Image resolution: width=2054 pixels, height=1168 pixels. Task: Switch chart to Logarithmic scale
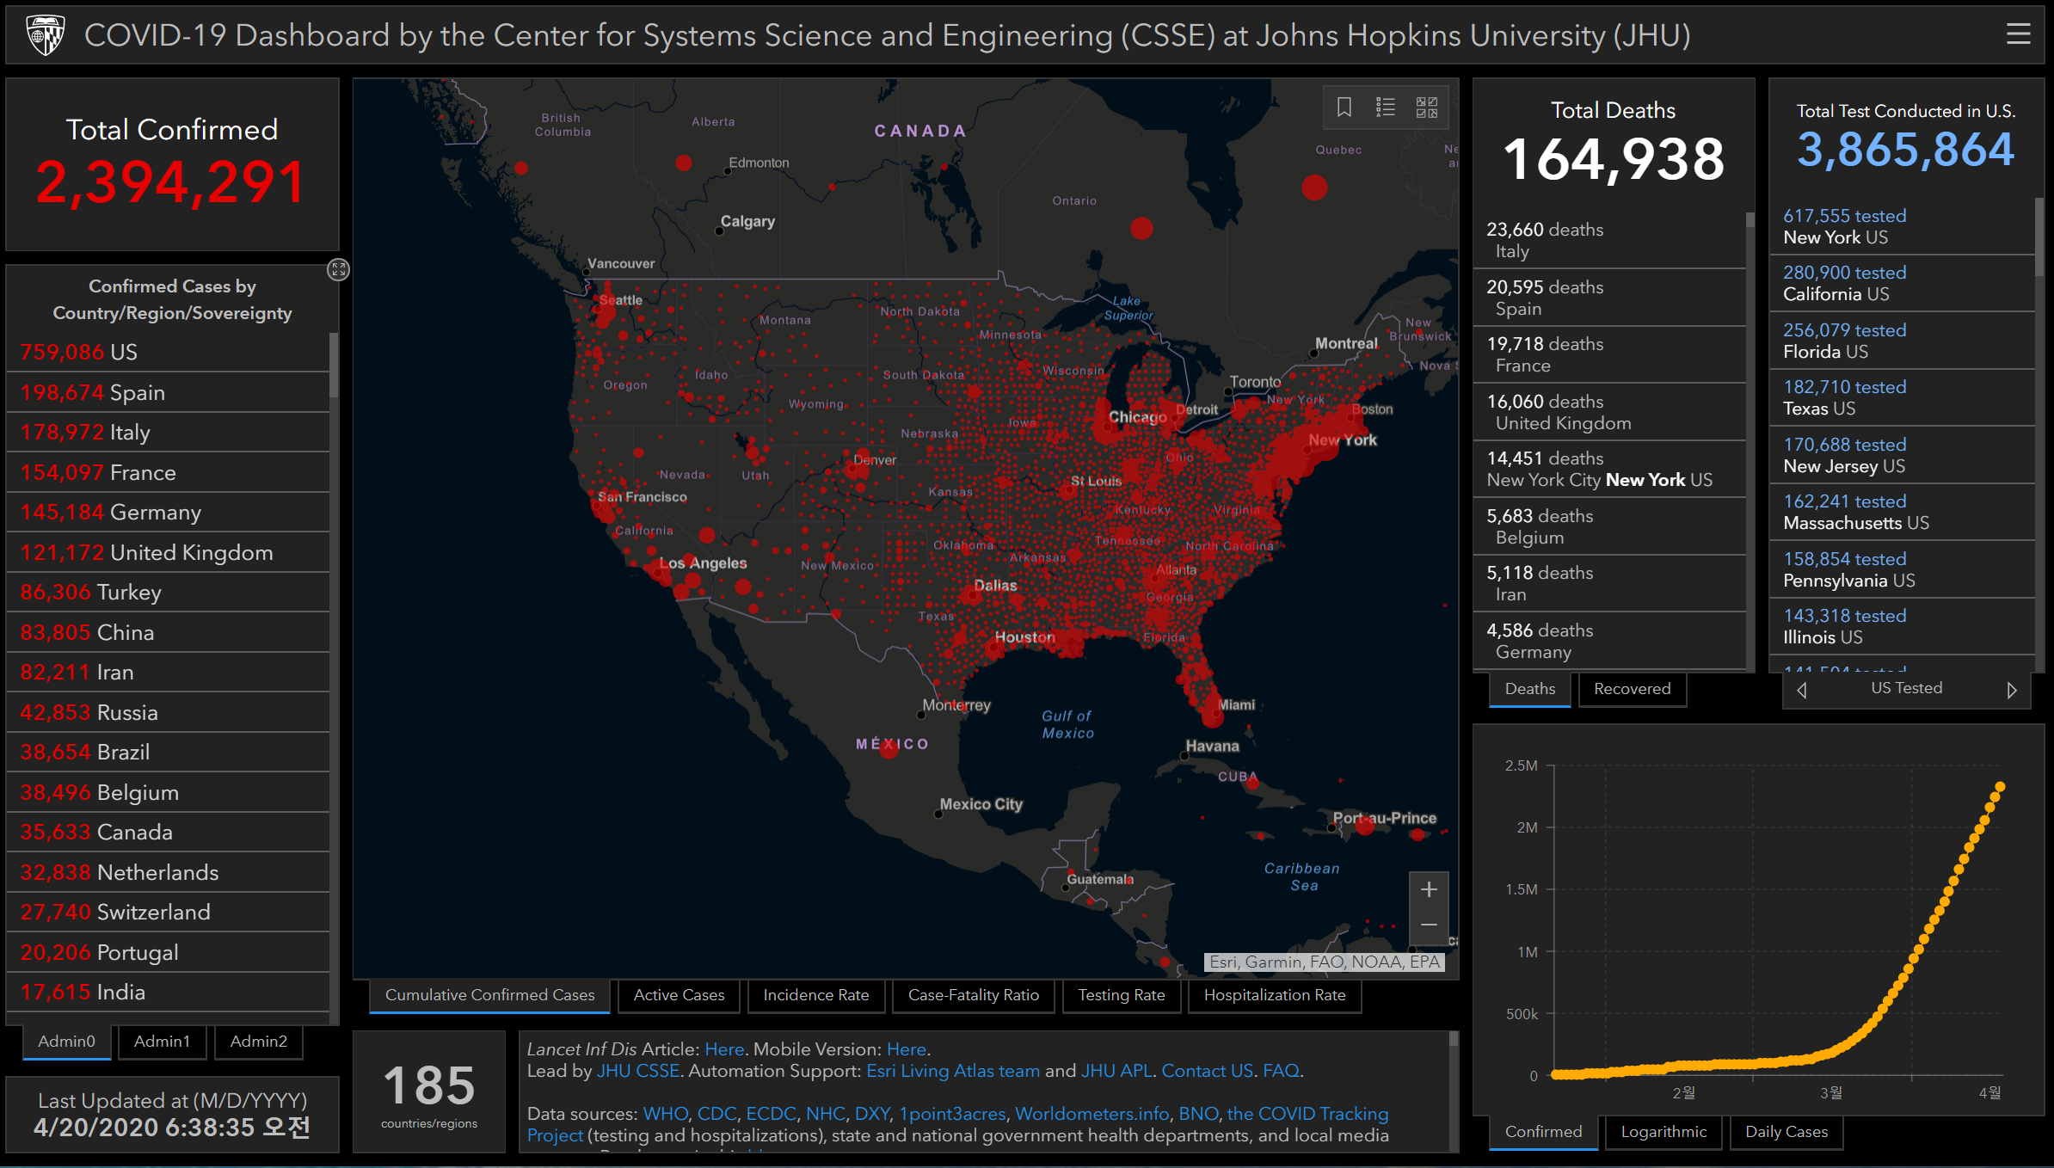coord(1663,1132)
